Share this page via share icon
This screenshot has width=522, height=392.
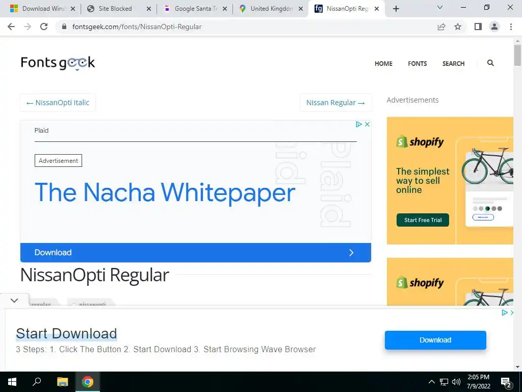[441, 27]
